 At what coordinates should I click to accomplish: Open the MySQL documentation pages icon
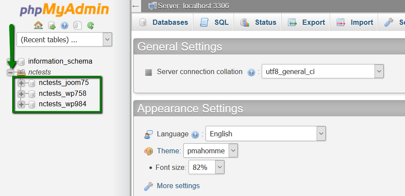[78, 26]
